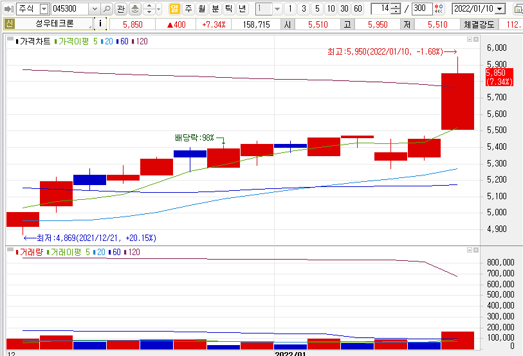Click the volume panel maximize icon

pos(470,250)
